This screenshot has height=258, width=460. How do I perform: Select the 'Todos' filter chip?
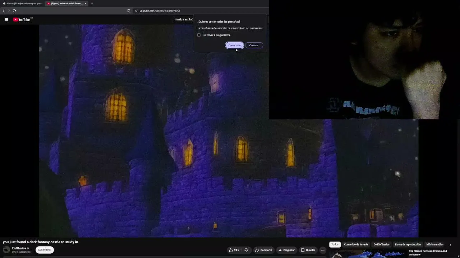335,244
